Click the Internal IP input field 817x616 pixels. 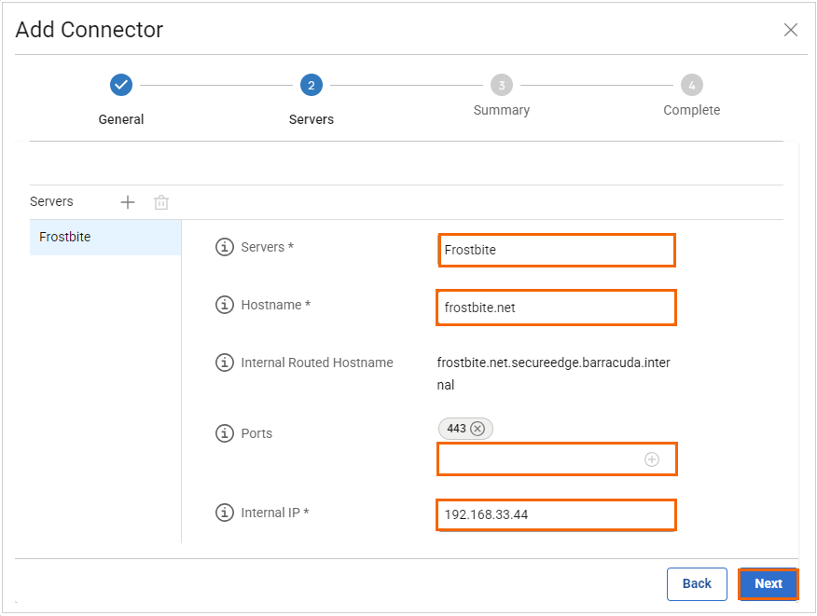point(556,514)
